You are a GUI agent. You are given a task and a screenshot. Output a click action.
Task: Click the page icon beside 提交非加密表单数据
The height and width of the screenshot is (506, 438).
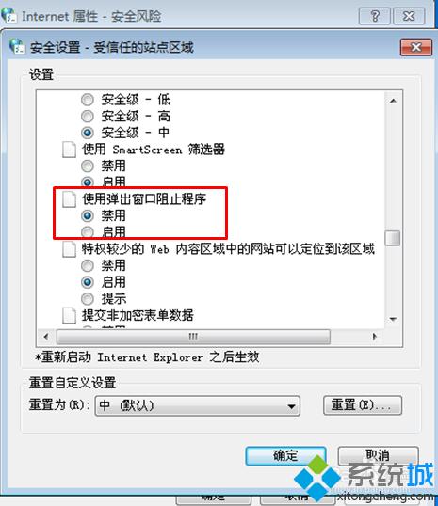point(69,315)
